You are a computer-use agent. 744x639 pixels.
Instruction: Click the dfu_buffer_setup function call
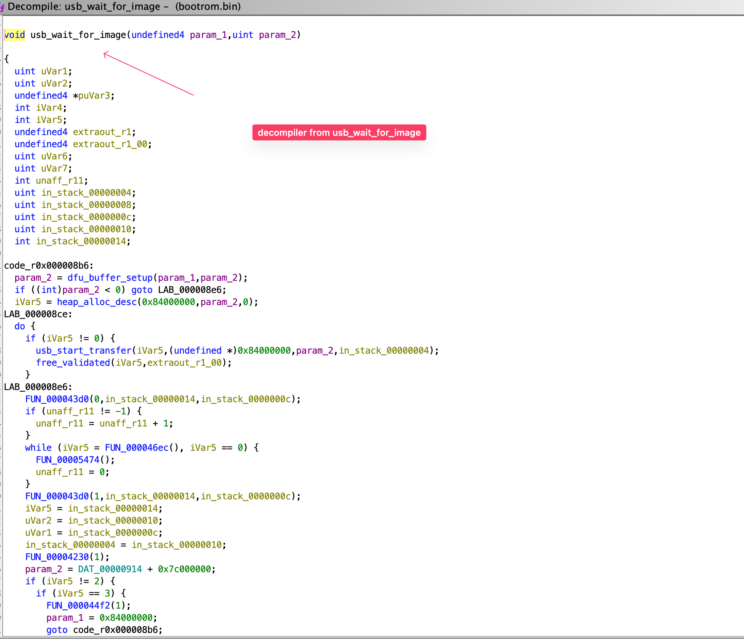[110, 278]
